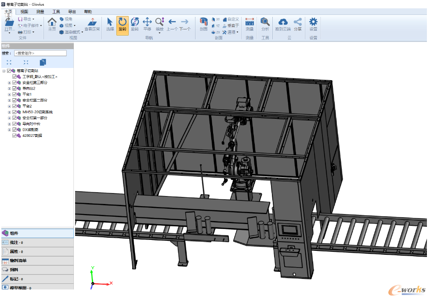Select the 导向台2 tree item label
This screenshot has height=300, width=430.
tap(29, 89)
